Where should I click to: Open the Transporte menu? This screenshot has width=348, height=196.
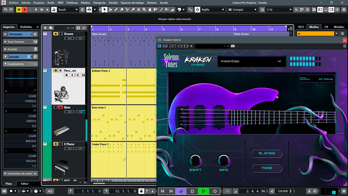[x=99, y=3]
